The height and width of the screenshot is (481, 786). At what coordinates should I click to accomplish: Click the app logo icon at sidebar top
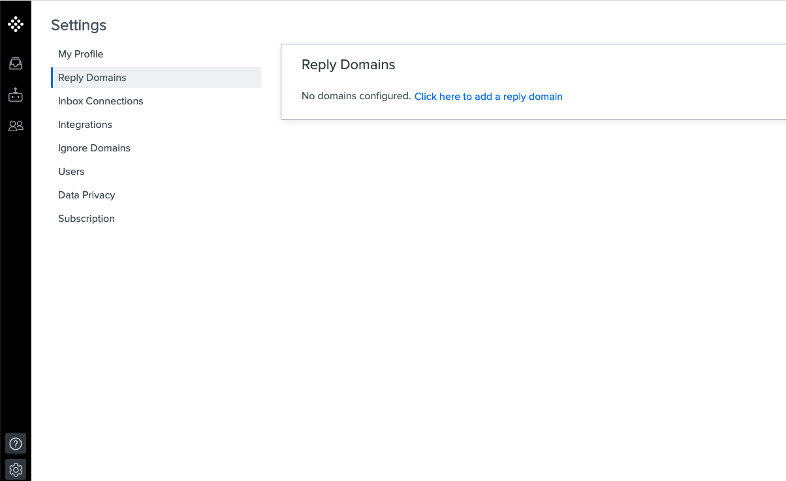pos(16,23)
